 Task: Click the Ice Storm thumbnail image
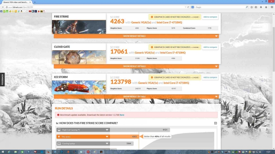79,87
